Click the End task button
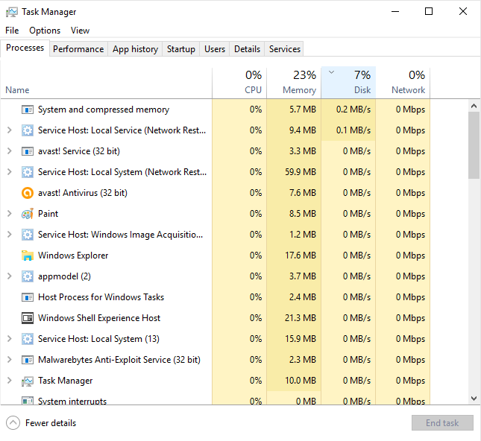 point(442,423)
